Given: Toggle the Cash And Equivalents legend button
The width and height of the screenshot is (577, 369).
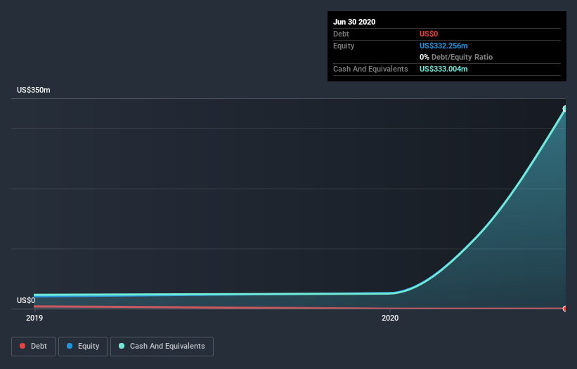Looking at the screenshot, I should click(162, 347).
